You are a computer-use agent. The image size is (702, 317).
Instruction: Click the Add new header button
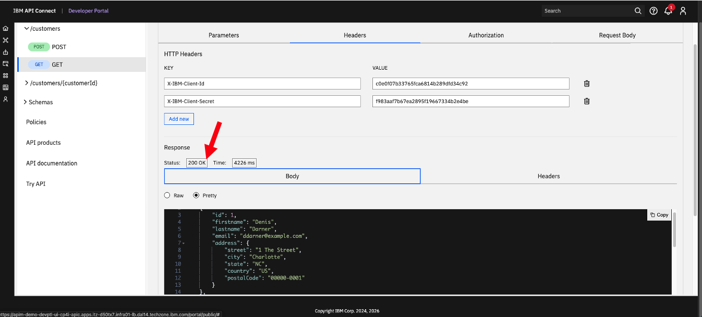click(179, 119)
